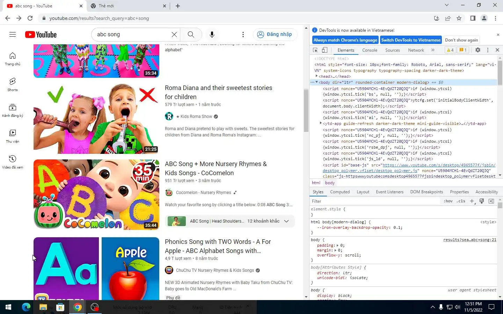Switch to the Console tab
The image size is (503, 314).
coord(370,50)
